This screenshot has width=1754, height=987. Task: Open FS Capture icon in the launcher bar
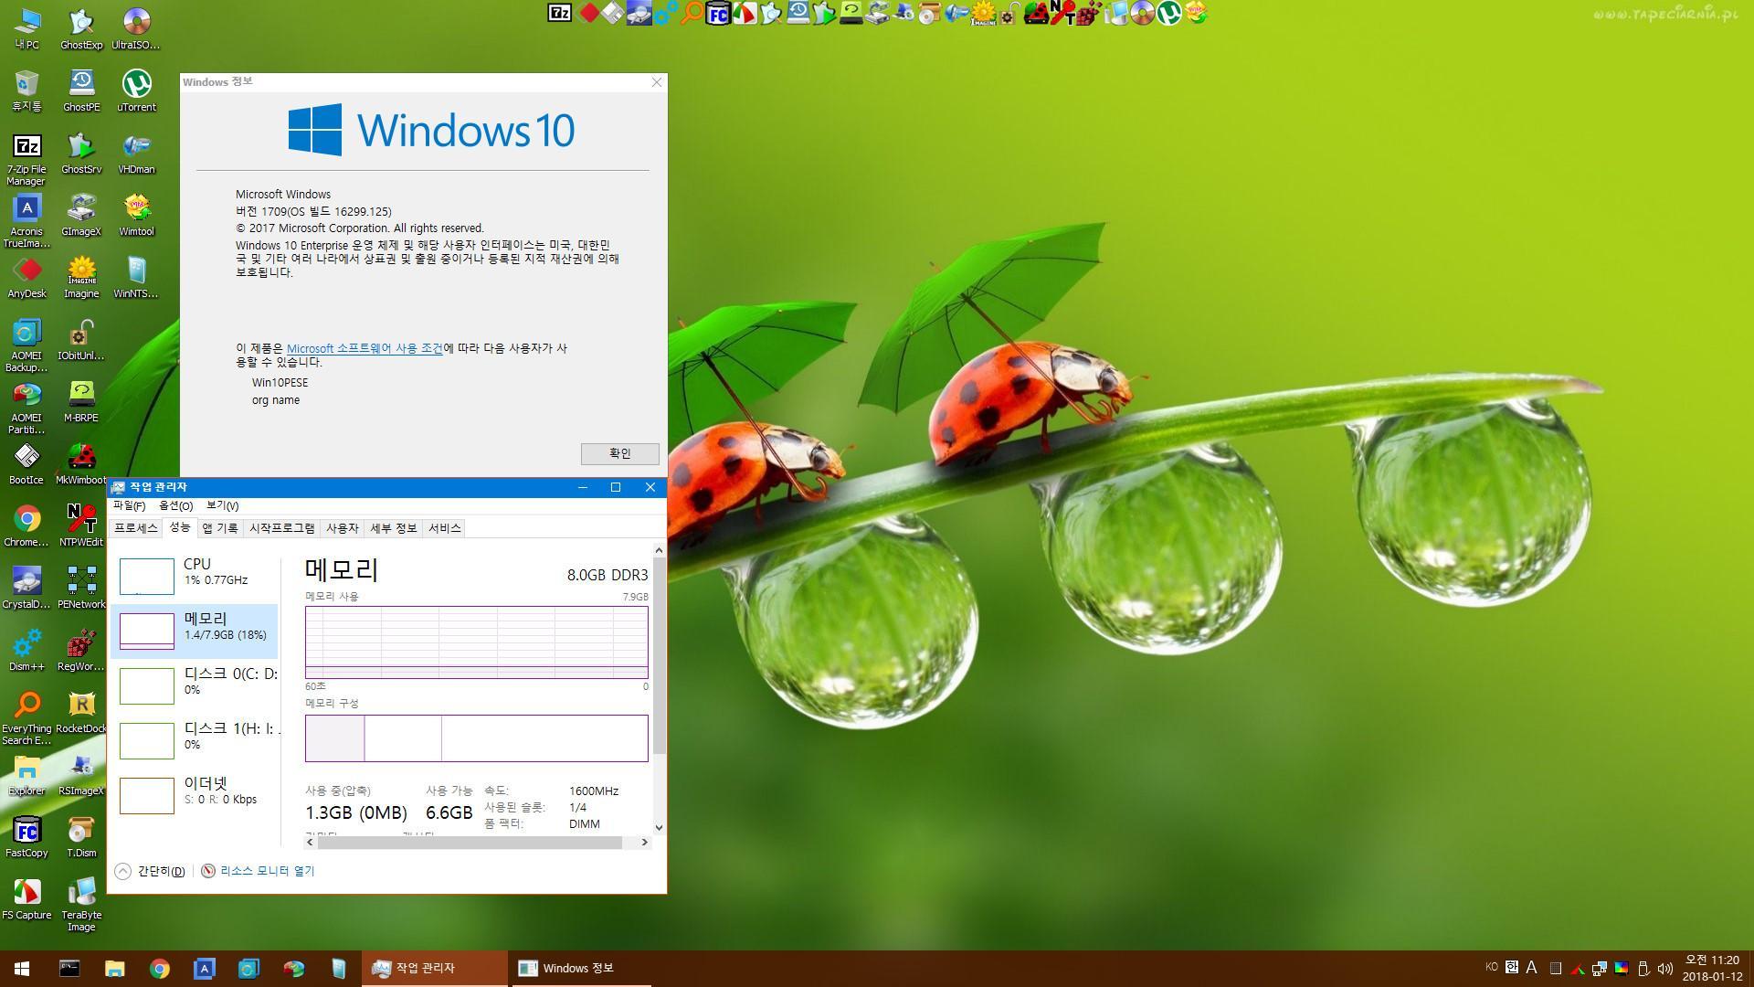pos(745,13)
